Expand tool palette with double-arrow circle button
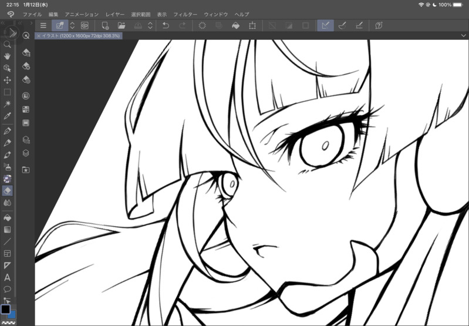 click(x=12, y=33)
